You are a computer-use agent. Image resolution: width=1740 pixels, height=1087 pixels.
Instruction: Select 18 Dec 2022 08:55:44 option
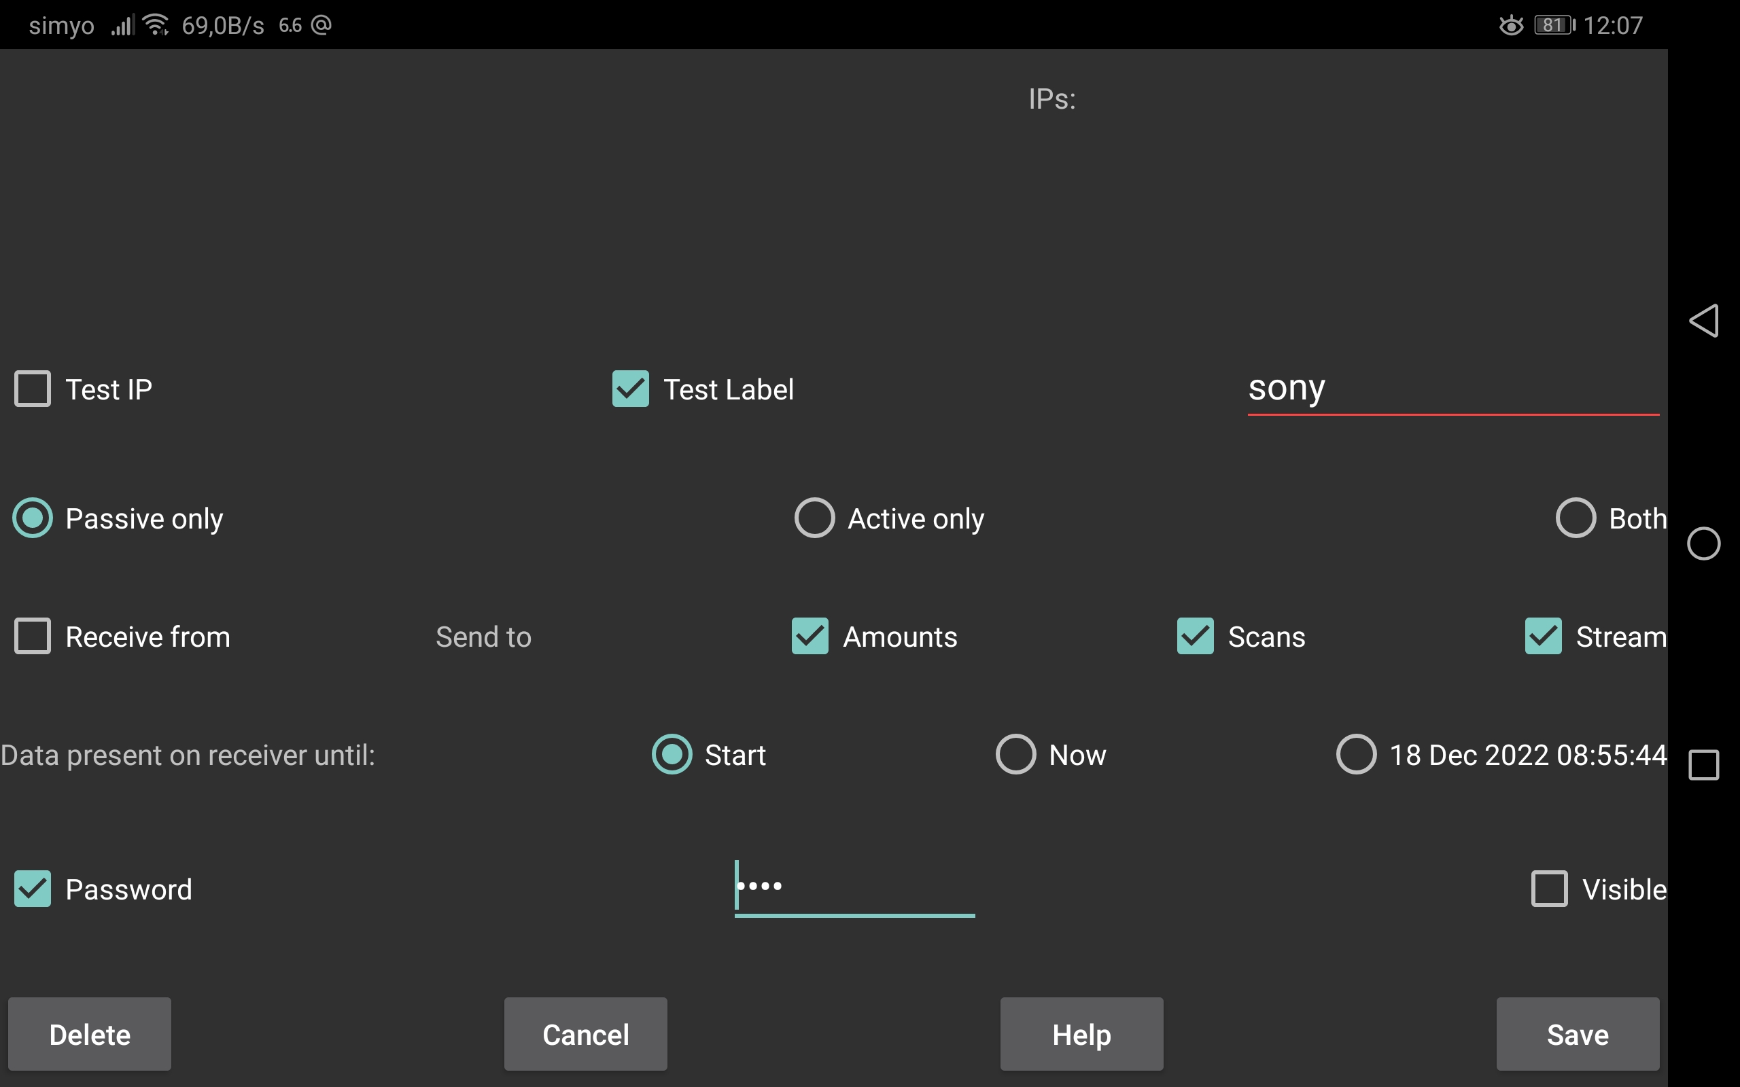[1357, 754]
